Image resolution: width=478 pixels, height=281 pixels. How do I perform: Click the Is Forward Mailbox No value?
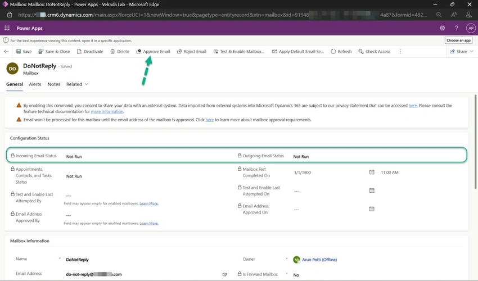click(296, 275)
